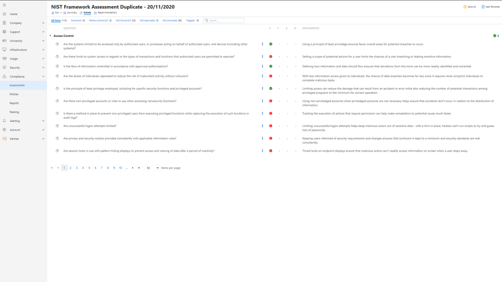Toggle the hamburger menu icon
Image resolution: width=502 pixels, height=282 pixels.
click(4, 5)
